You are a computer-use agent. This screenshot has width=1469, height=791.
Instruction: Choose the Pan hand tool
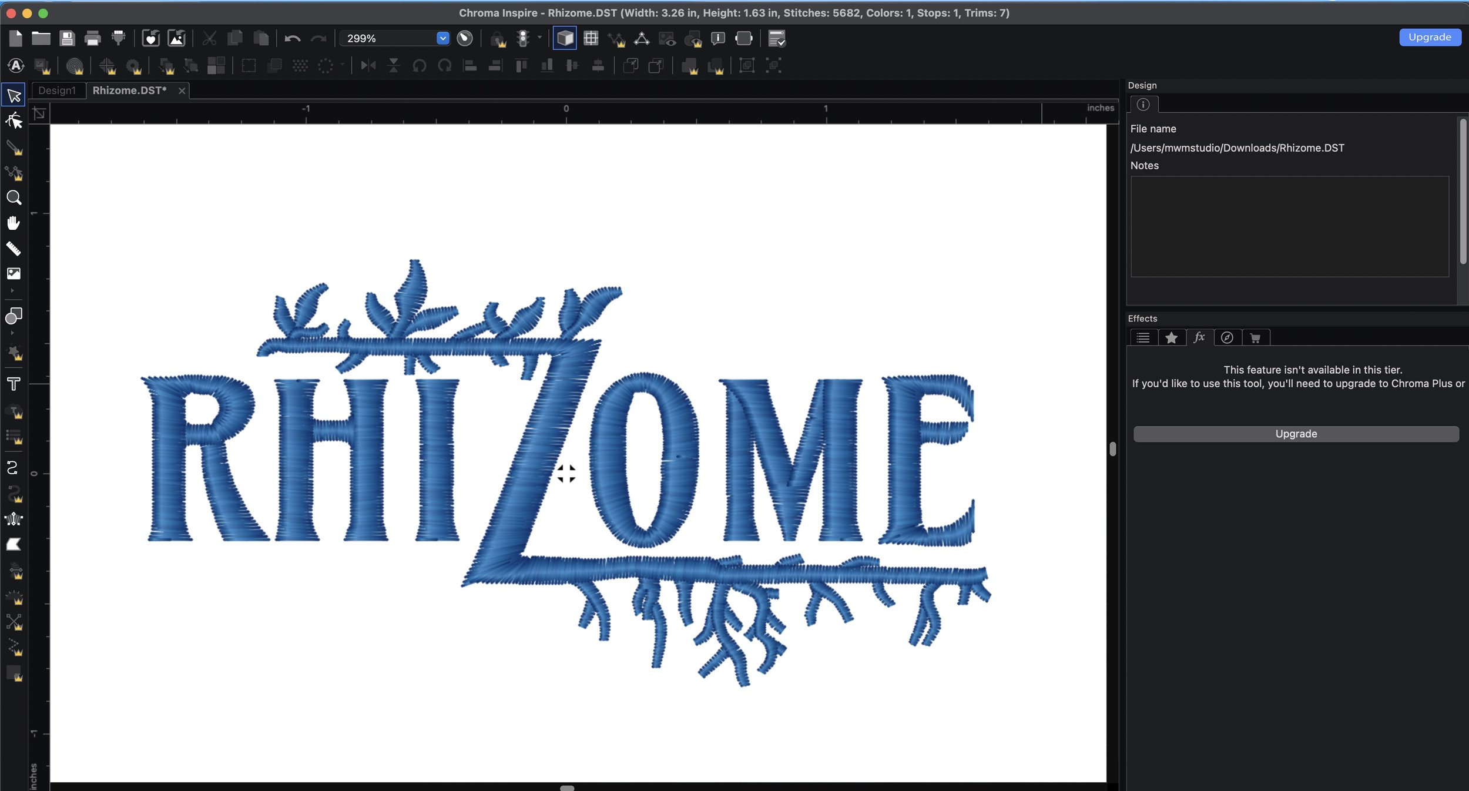[x=14, y=223]
